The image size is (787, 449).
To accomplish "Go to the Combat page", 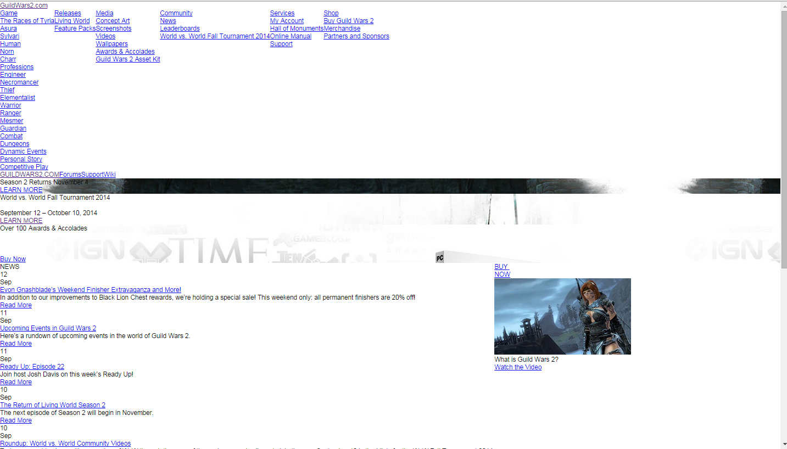I will point(12,136).
